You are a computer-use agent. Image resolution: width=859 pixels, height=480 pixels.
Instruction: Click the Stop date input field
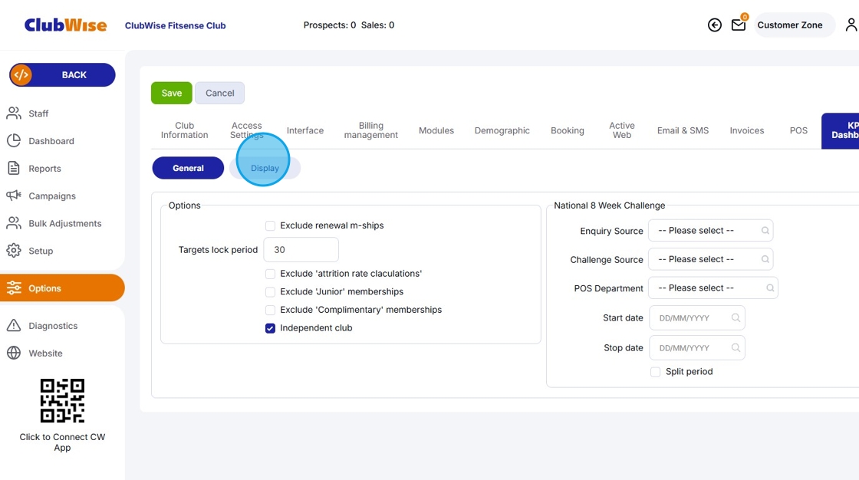pos(697,348)
